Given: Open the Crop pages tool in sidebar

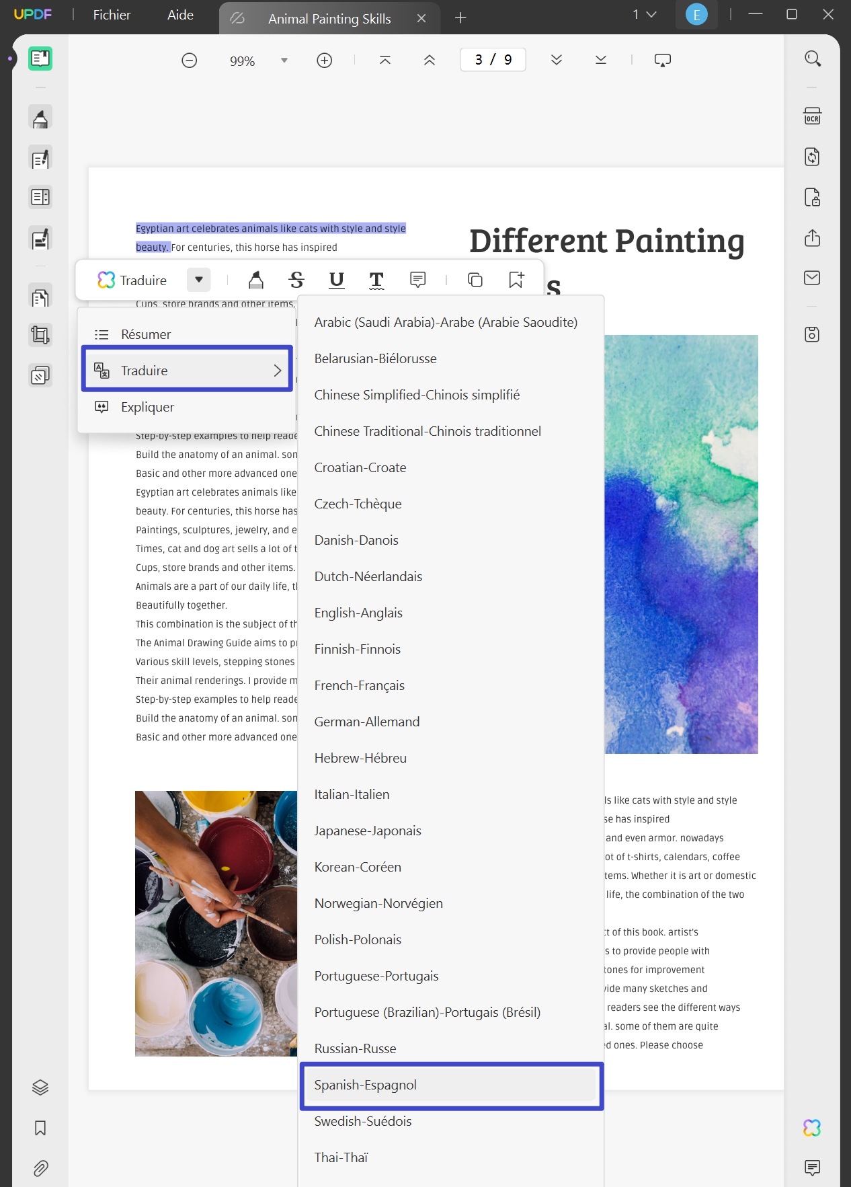Looking at the screenshot, I should 40,335.
